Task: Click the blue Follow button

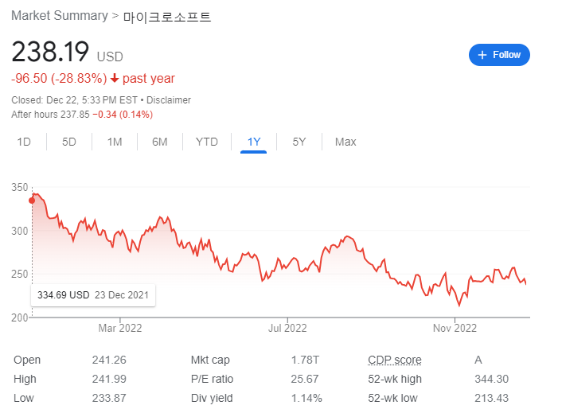Action: click(x=499, y=55)
